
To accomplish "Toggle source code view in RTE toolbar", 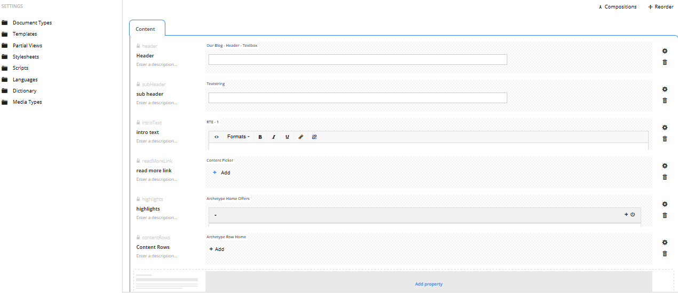I will [217, 137].
